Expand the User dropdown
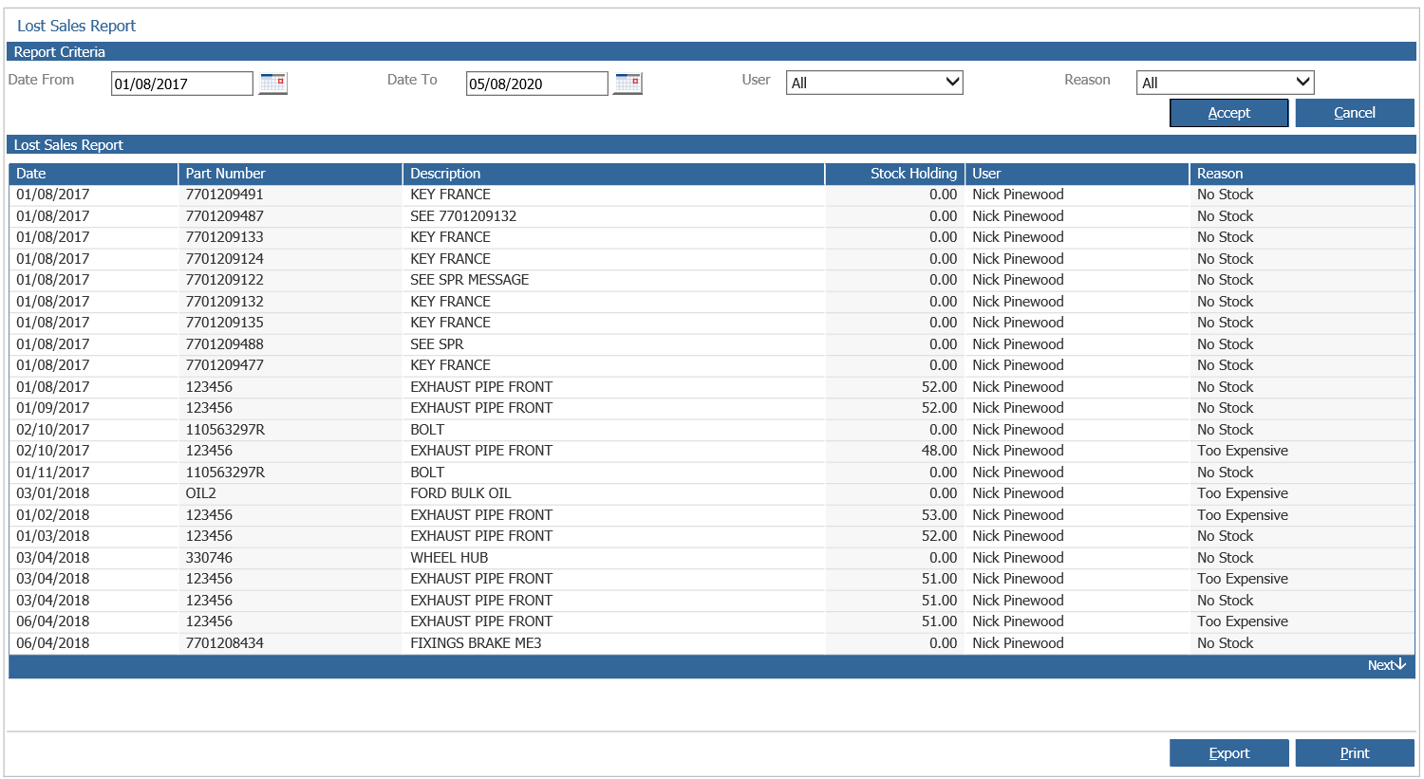 [874, 83]
